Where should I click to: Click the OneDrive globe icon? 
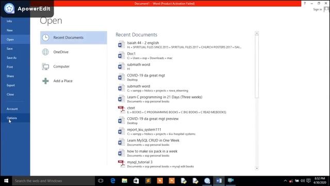tap(45, 52)
